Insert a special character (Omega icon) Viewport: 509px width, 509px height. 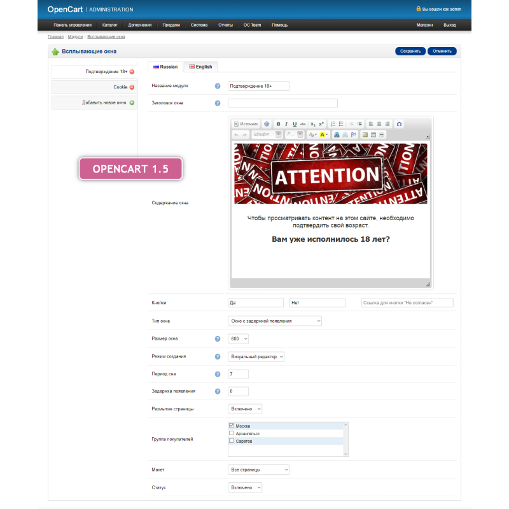click(x=399, y=124)
